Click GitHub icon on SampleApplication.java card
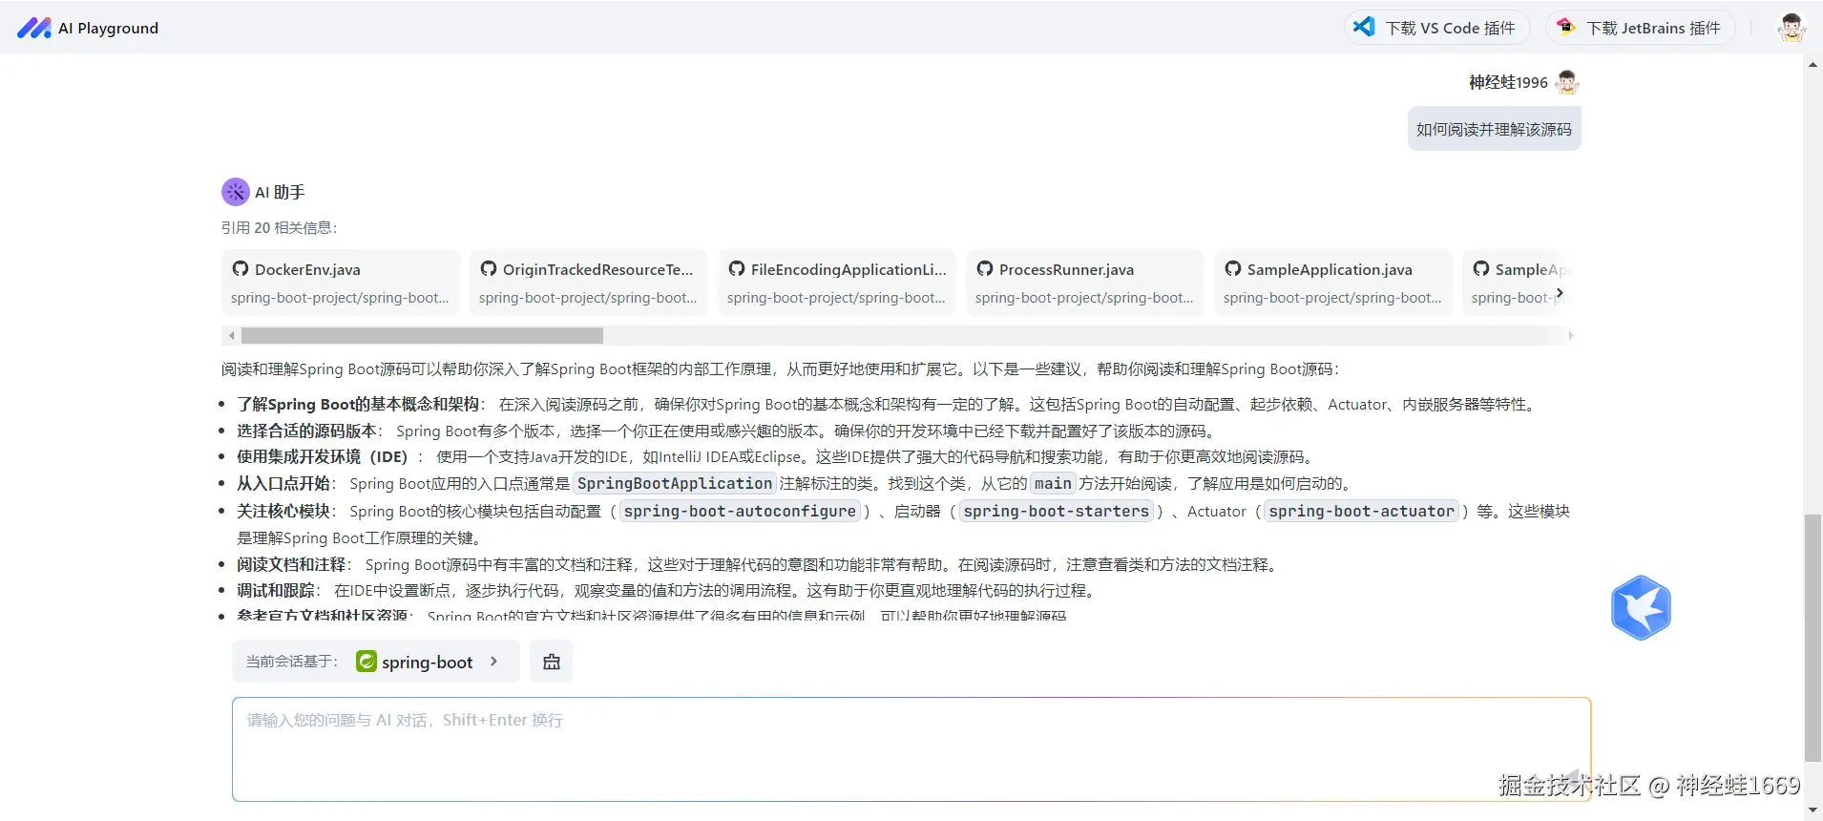The width and height of the screenshot is (1823, 821). [1233, 269]
